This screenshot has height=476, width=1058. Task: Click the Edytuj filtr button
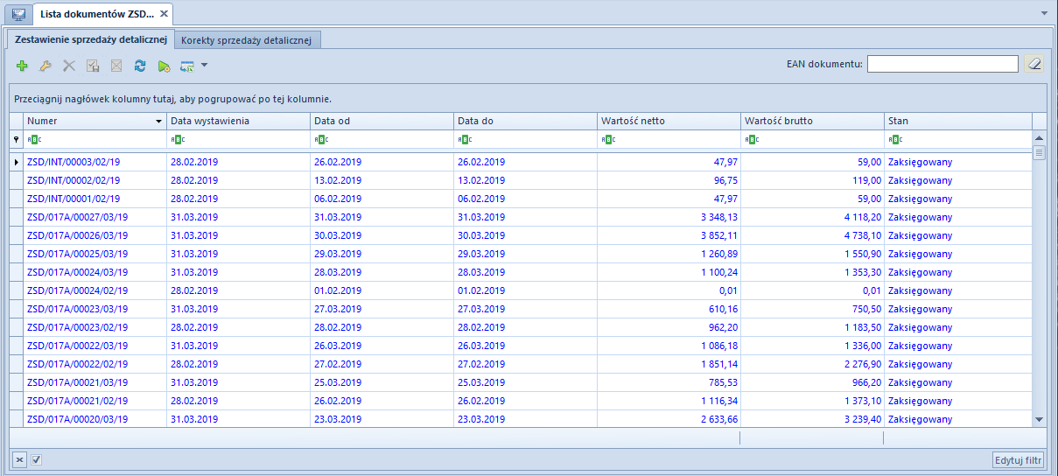click(1018, 459)
